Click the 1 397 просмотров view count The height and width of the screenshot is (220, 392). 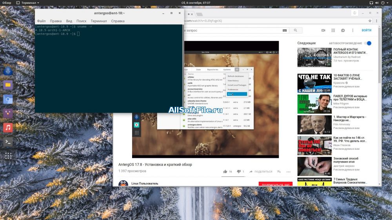132,171
